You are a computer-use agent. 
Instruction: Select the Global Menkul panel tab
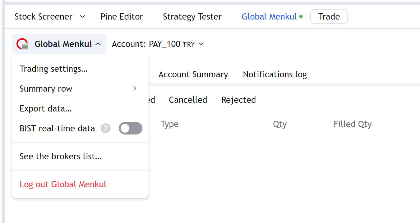269,16
